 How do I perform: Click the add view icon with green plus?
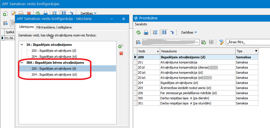(x=204, y=42)
